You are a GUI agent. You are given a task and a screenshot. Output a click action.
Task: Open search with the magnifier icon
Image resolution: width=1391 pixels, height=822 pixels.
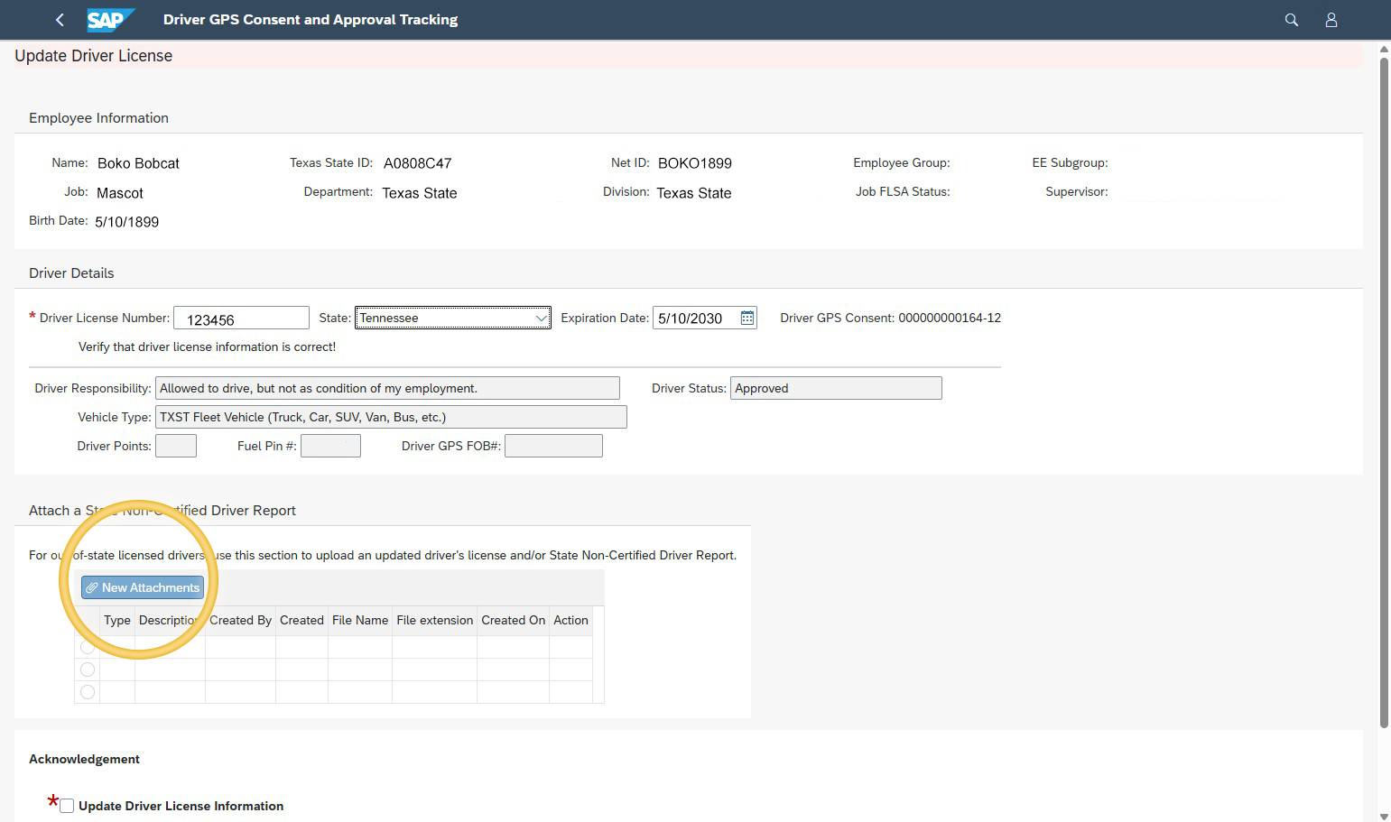coord(1291,19)
